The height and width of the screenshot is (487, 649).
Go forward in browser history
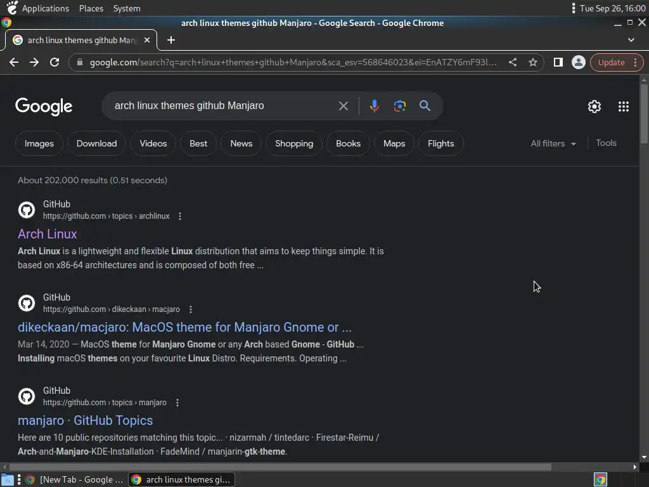pyautogui.click(x=34, y=62)
